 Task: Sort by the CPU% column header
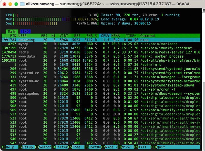(105, 36)
